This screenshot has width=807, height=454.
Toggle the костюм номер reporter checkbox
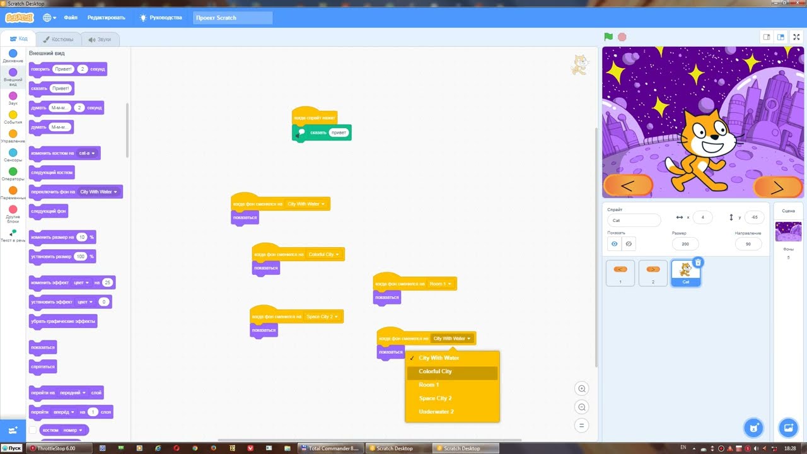33,430
